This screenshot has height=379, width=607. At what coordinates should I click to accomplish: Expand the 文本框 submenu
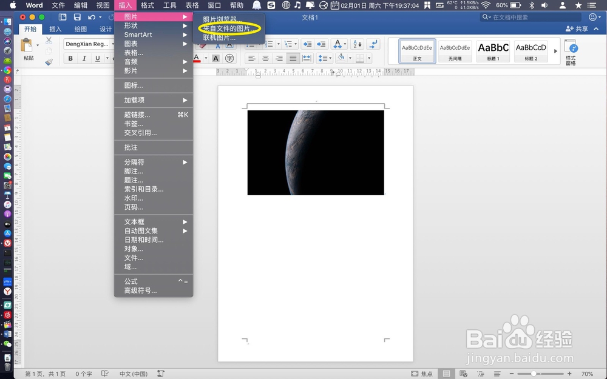[154, 222]
